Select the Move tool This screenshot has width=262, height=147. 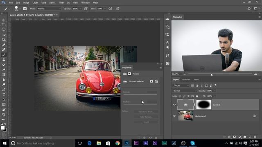click(4, 20)
